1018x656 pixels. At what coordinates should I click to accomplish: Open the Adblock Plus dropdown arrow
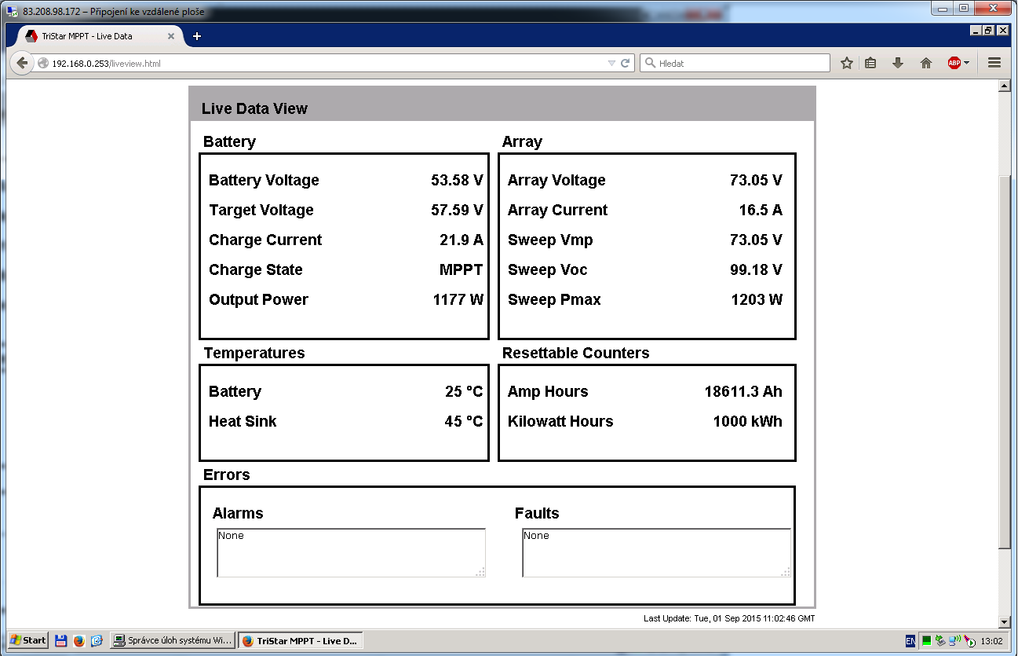point(967,64)
